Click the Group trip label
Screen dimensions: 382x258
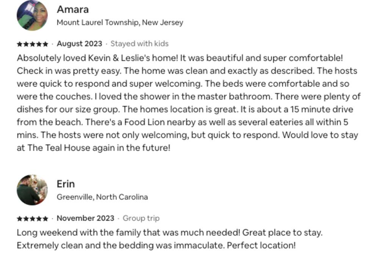(x=141, y=218)
